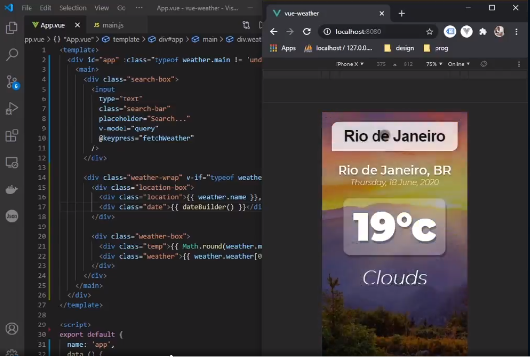This screenshot has height=357, width=530.
Task: Open the Docker view in activity bar
Action: (12, 189)
